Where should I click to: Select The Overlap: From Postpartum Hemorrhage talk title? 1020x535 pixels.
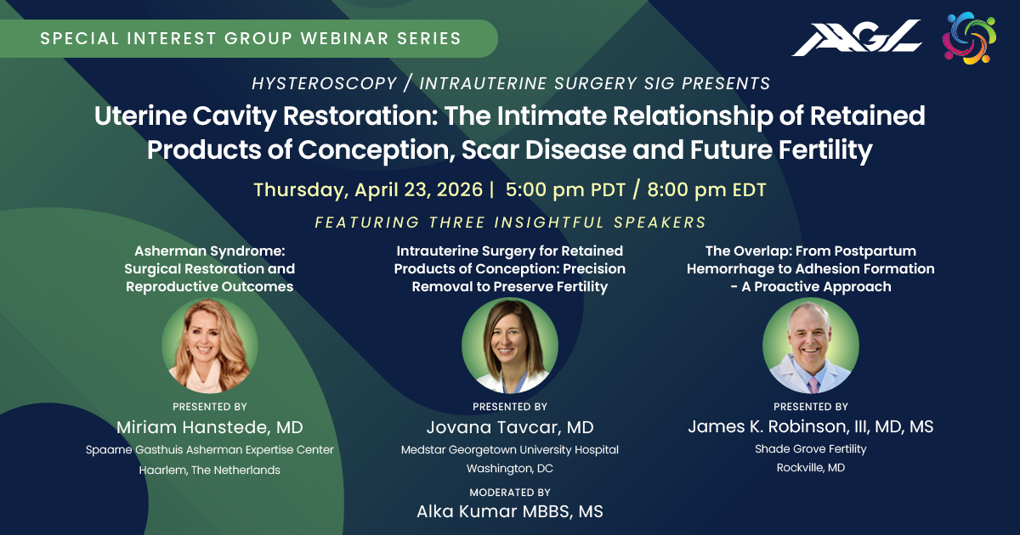[x=810, y=268]
